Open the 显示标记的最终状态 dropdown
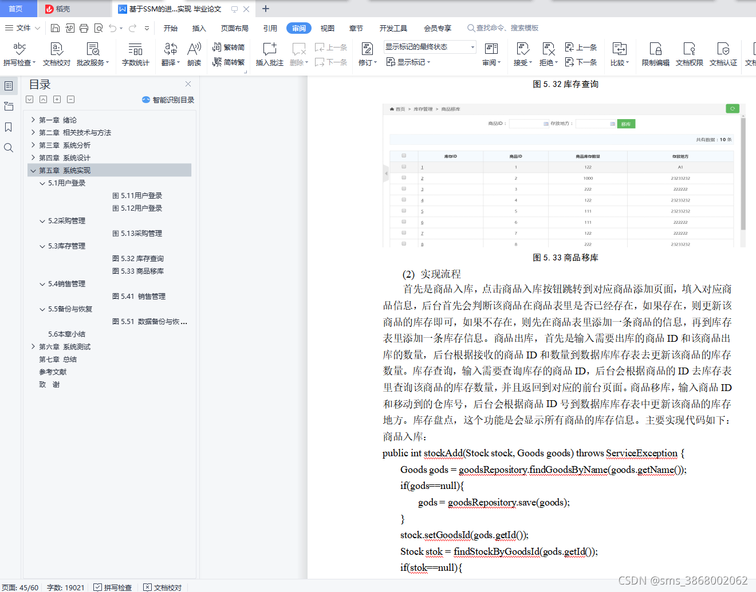The image size is (756, 592). pos(429,46)
